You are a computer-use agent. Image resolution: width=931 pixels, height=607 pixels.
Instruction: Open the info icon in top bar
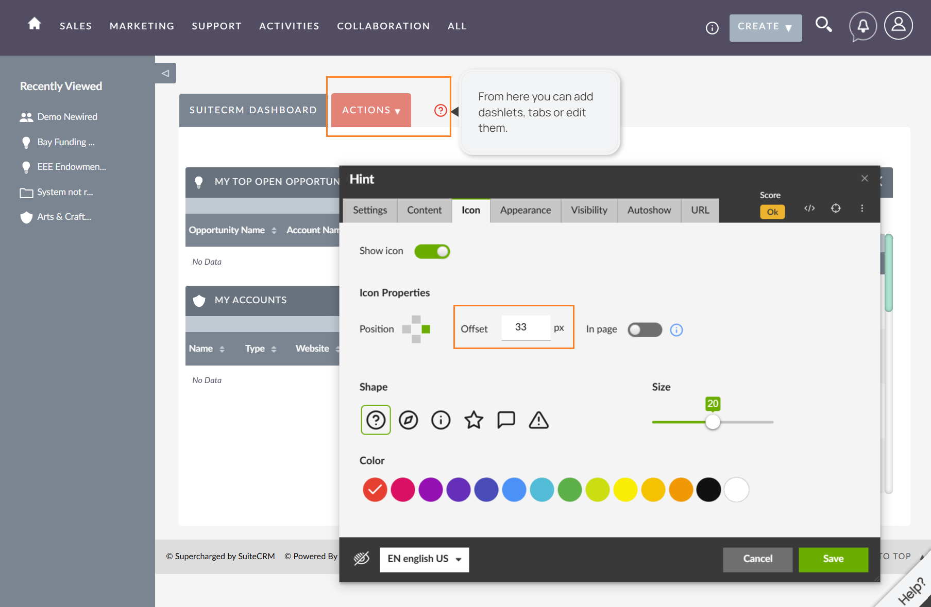(712, 28)
